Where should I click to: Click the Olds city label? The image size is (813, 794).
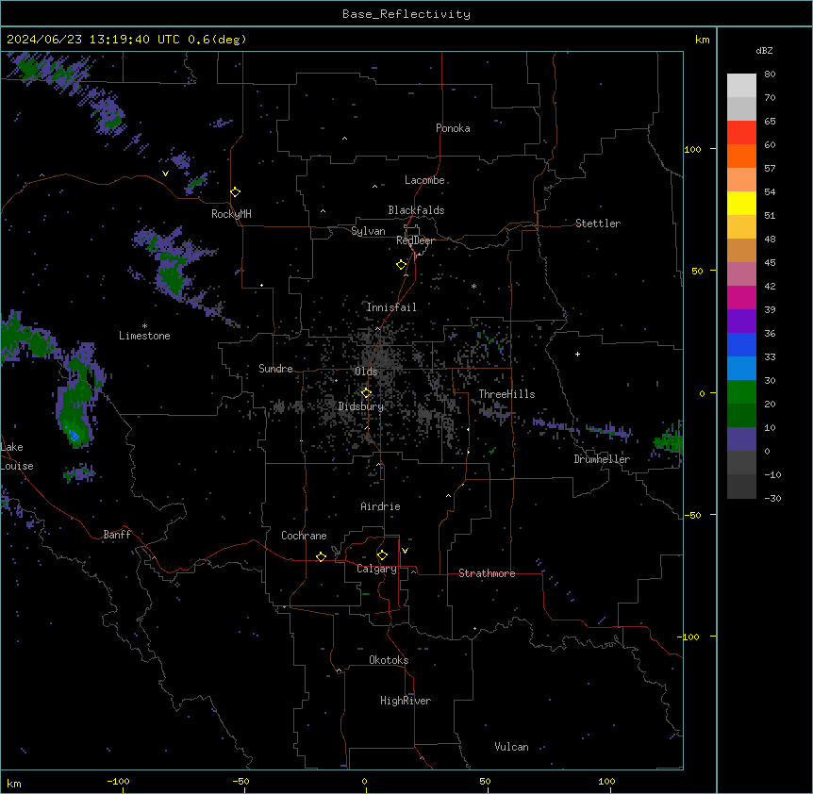click(366, 372)
